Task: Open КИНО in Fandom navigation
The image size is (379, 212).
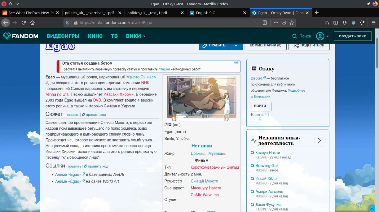Action: [95, 36]
